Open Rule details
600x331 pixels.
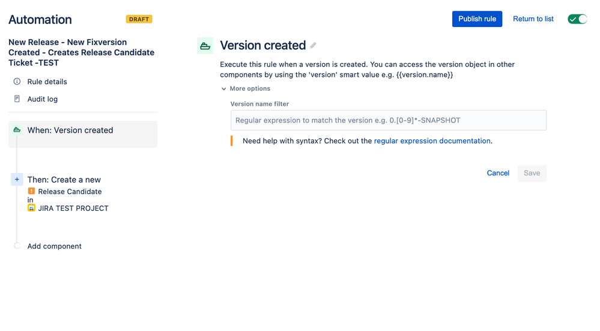click(47, 82)
